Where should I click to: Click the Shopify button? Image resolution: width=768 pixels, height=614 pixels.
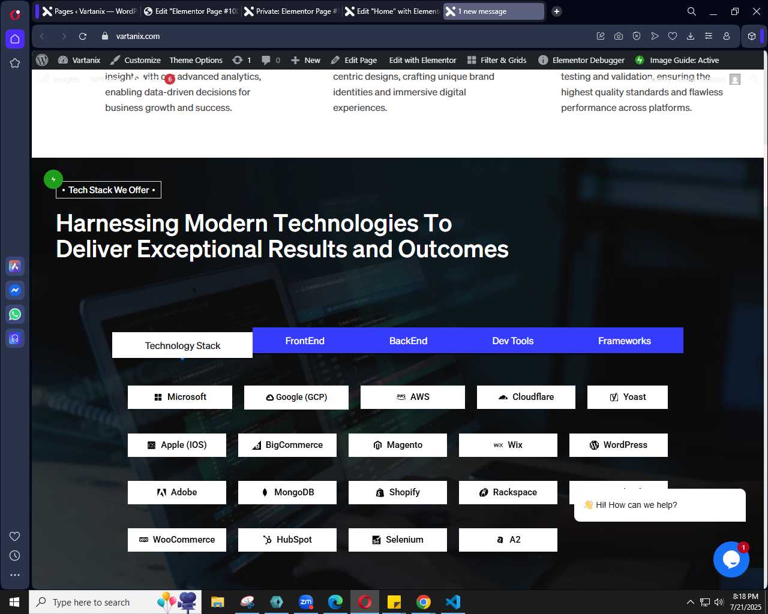398,492
